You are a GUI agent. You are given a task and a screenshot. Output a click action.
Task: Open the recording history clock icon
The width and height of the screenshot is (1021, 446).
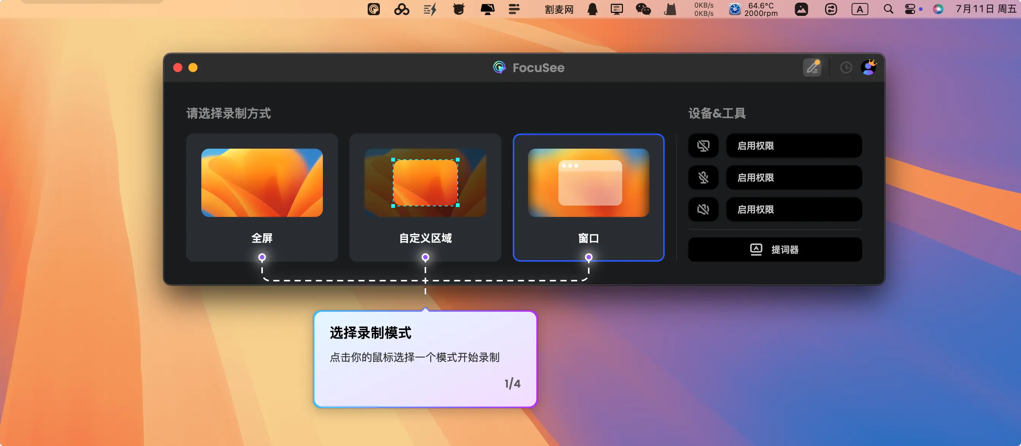(x=846, y=68)
